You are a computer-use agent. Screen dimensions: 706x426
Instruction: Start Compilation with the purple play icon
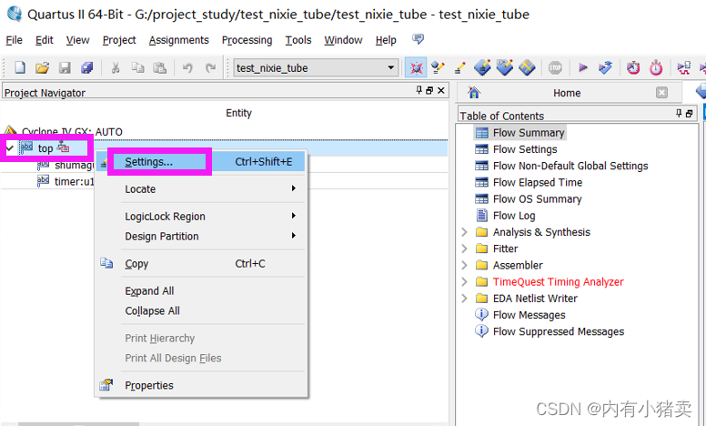(x=583, y=68)
